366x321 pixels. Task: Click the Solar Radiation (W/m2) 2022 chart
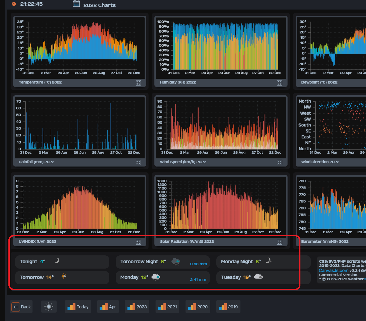(x=221, y=207)
